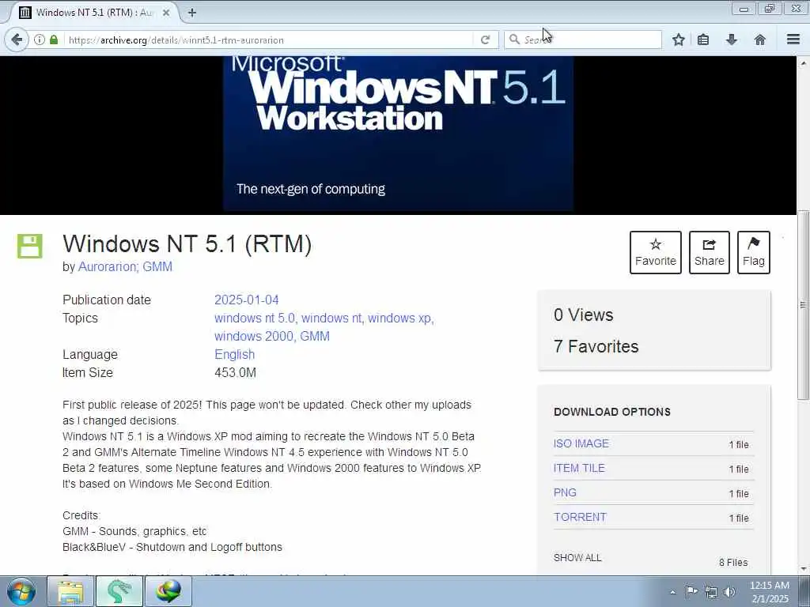810x607 pixels.
Task: Click the network tray icon
Action: point(711,592)
